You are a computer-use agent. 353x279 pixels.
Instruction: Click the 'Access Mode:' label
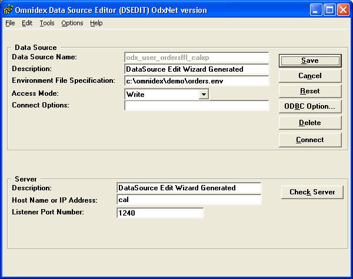35,93
